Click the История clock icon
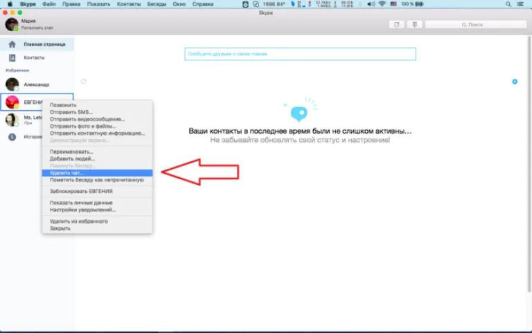Viewport: 532px width, 333px height. click(12, 137)
